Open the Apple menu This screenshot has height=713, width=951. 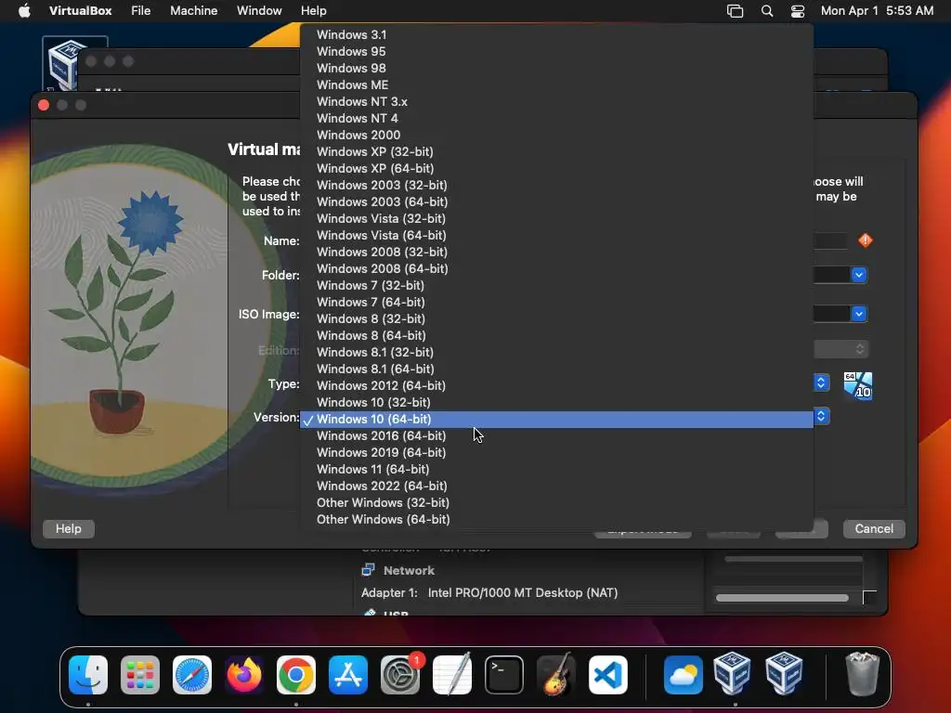[24, 11]
